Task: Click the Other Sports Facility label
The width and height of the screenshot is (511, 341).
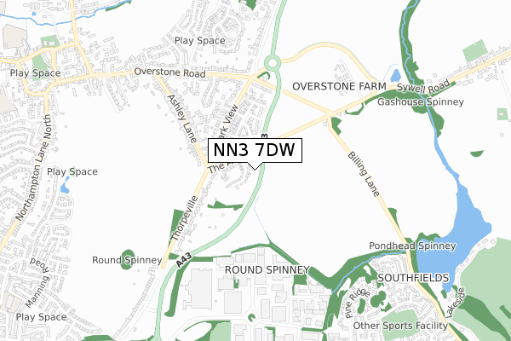Action: pyautogui.click(x=400, y=326)
